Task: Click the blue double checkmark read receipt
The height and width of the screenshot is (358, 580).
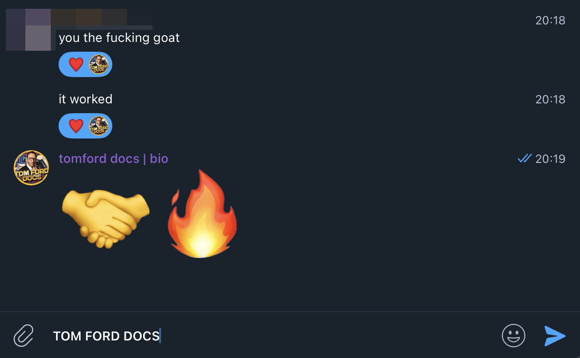Action: (x=525, y=158)
